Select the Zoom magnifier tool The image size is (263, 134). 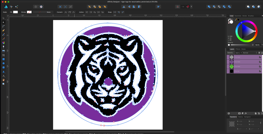(4, 84)
